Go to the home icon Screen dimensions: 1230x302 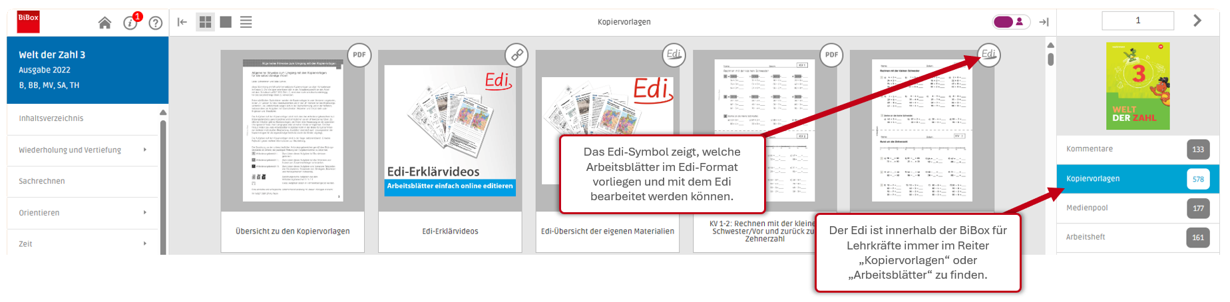tap(104, 23)
